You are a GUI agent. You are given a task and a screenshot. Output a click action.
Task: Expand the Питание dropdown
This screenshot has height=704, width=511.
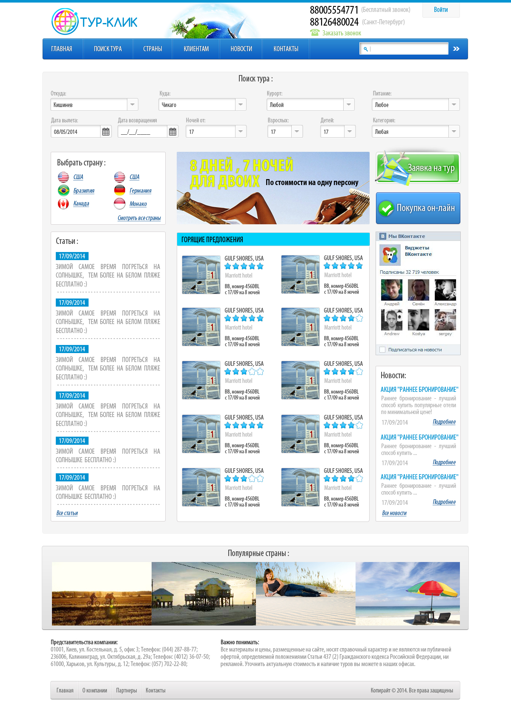[454, 104]
